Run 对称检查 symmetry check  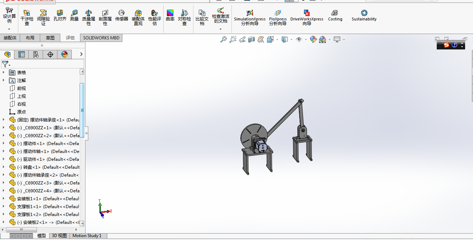pyautogui.click(x=184, y=18)
